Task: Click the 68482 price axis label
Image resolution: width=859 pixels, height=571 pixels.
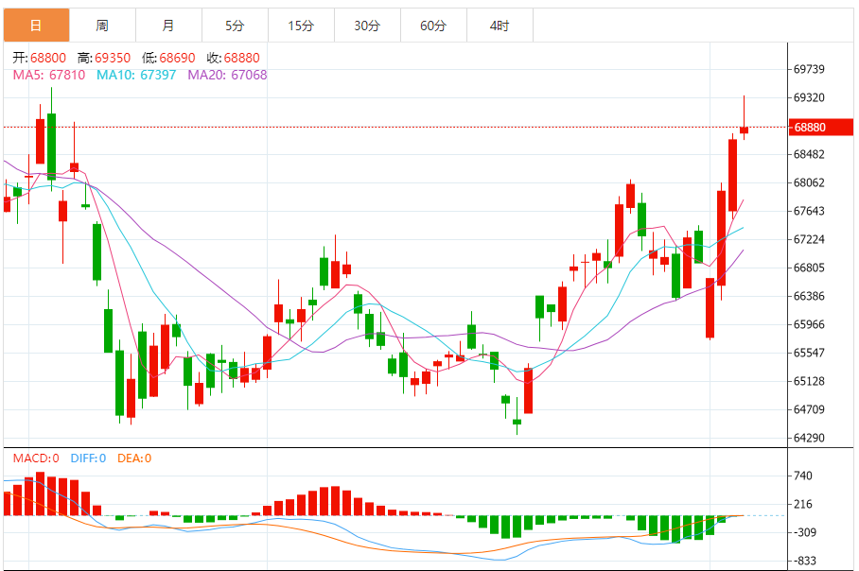Action: [x=809, y=154]
